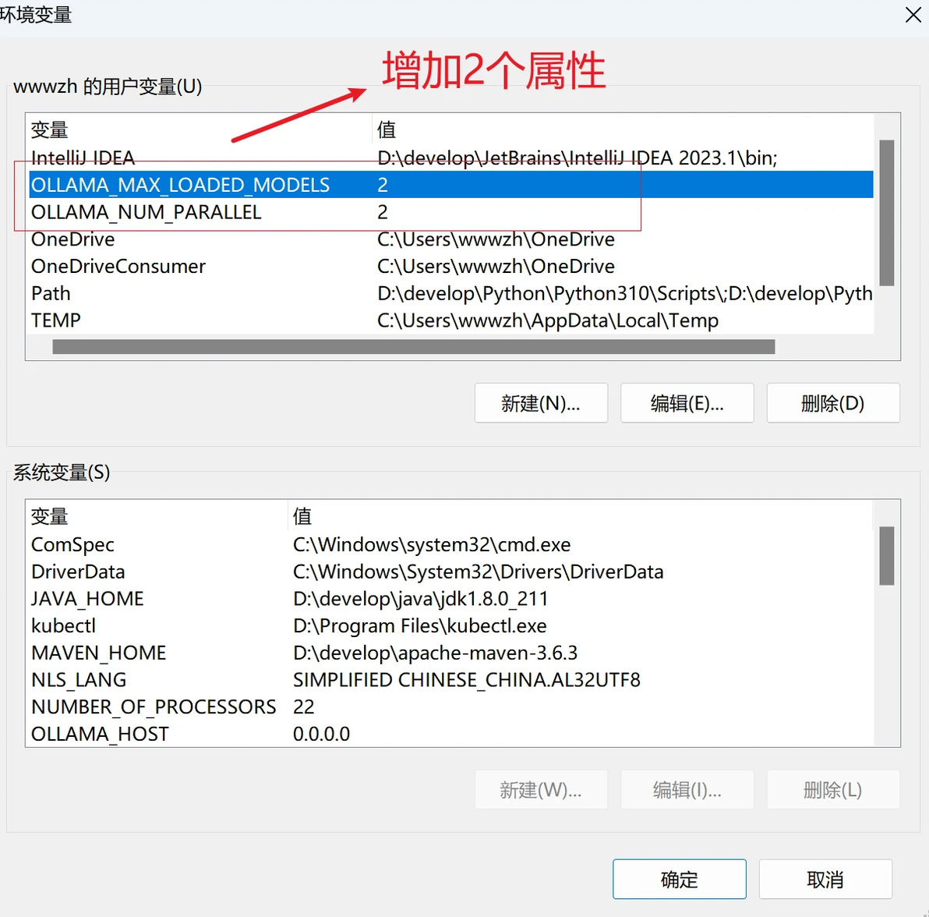Click the system variables vertical scrollbar
Image resolution: width=929 pixels, height=917 pixels.
pyautogui.click(x=886, y=555)
